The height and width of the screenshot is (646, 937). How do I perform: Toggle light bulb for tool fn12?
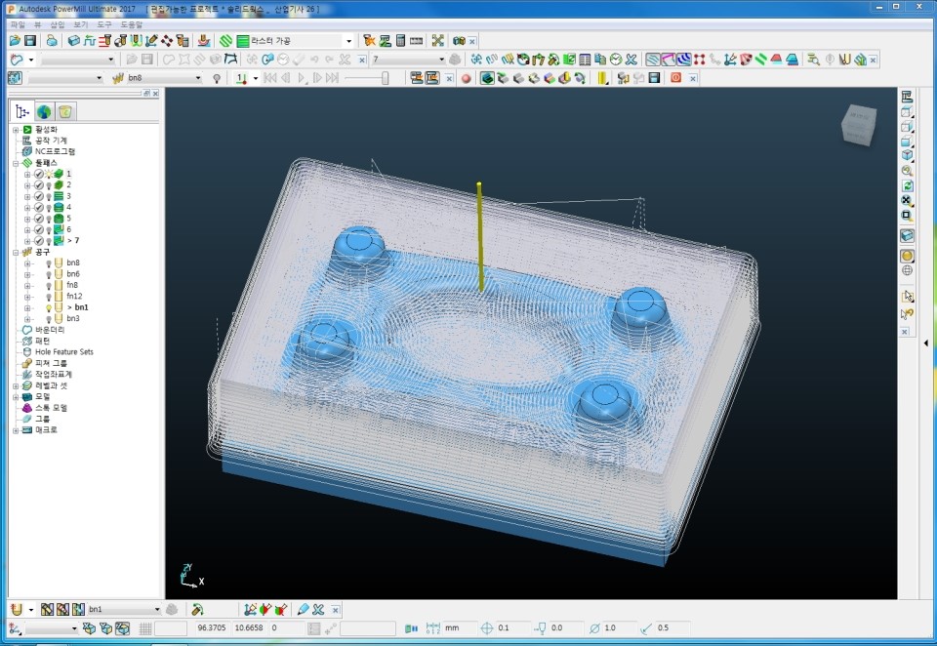(49, 297)
